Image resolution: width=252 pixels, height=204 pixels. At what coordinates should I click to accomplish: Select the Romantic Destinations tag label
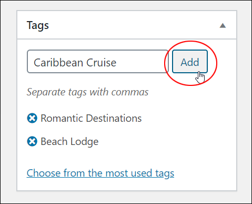(x=91, y=118)
